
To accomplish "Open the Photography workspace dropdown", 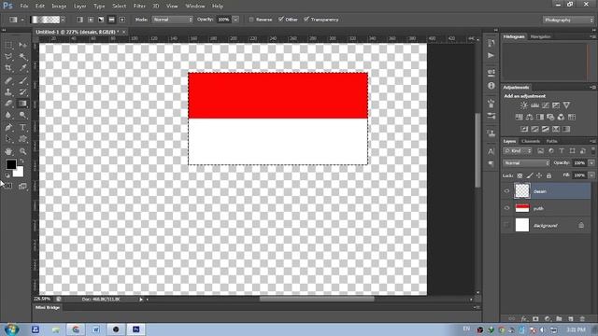I will (x=568, y=20).
